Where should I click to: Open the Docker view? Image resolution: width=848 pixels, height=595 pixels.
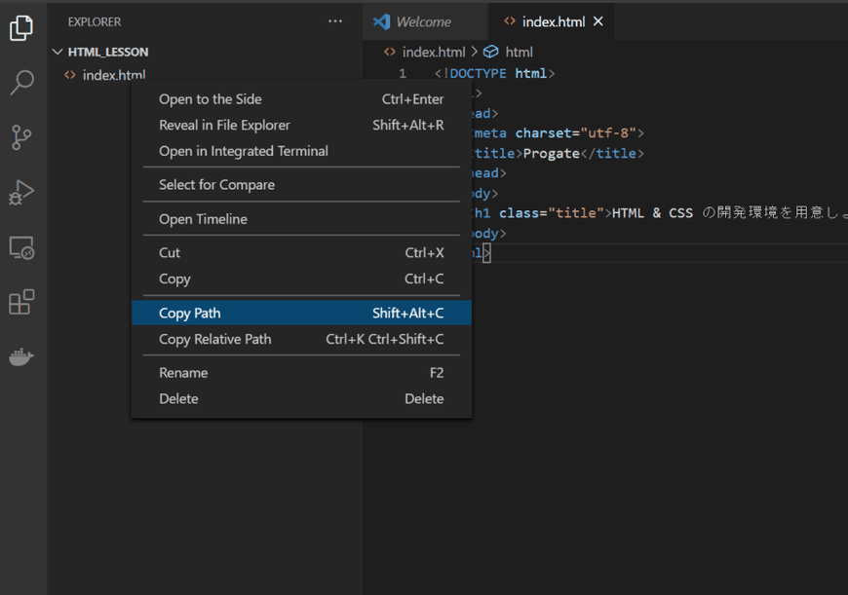coord(21,356)
